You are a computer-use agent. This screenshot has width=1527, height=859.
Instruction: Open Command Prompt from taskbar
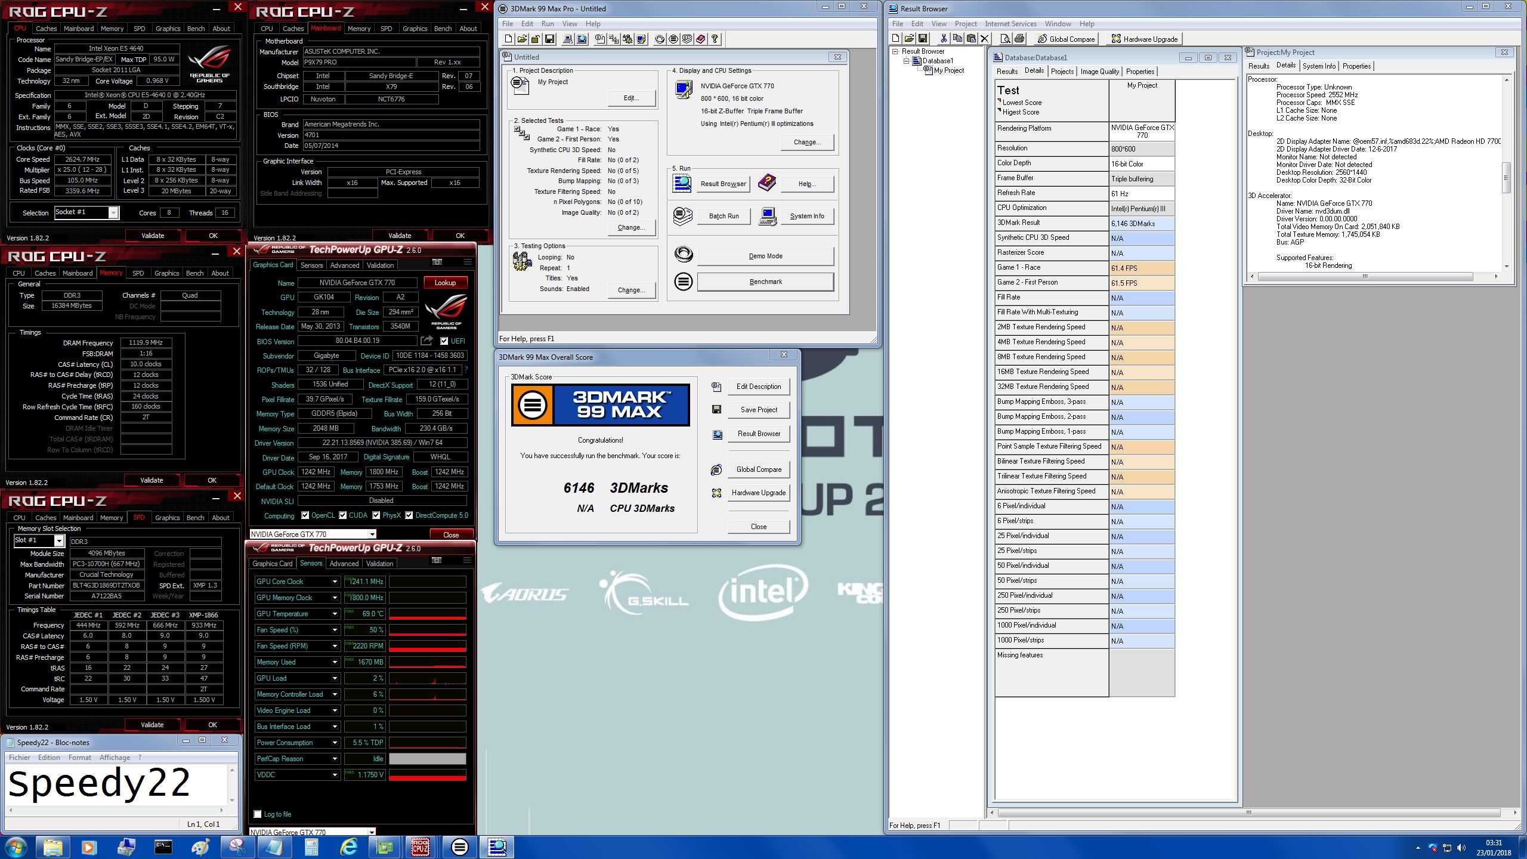pyautogui.click(x=163, y=847)
